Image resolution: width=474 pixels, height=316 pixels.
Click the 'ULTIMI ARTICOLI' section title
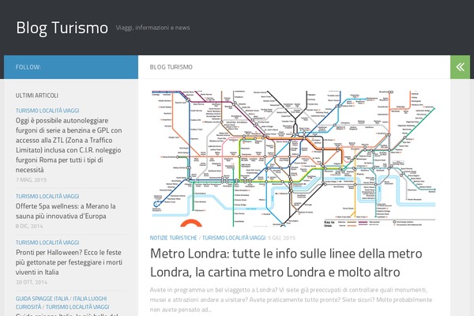pos(37,96)
